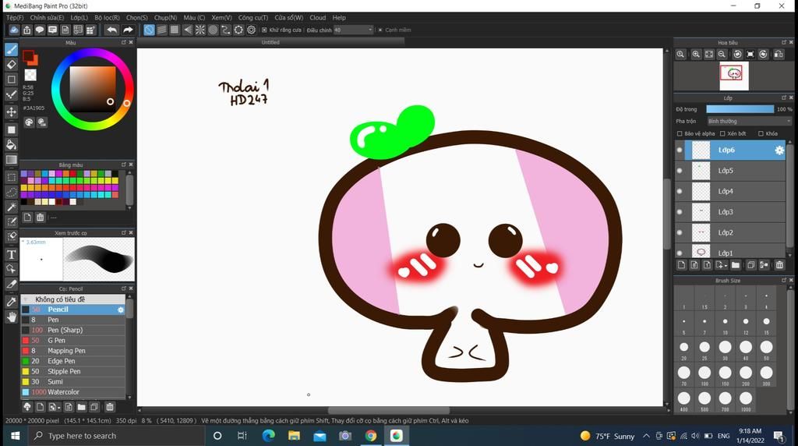Open the Tệp(F) menu
The width and height of the screenshot is (798, 446).
(15, 17)
